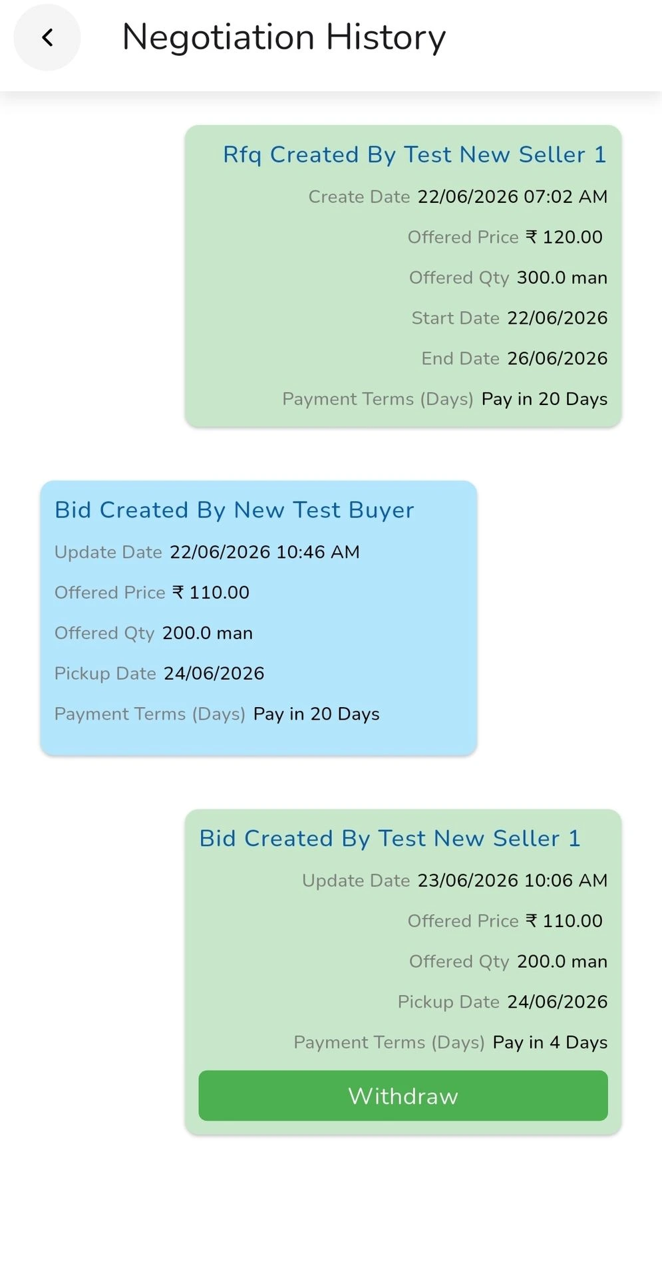The image size is (662, 1277).
Task: Tap the buyer's update date 22/06/2026 10:46 AM
Action: (x=265, y=552)
